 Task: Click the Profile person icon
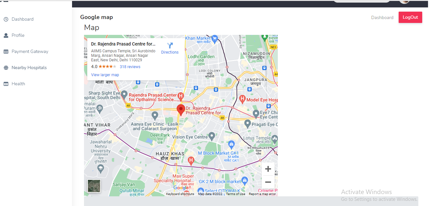6,36
